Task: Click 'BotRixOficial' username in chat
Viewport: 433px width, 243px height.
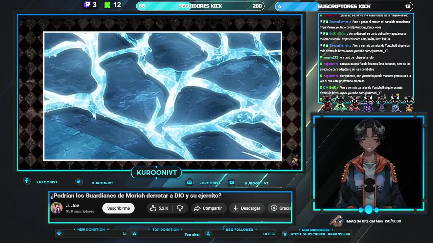Action: click(338, 34)
